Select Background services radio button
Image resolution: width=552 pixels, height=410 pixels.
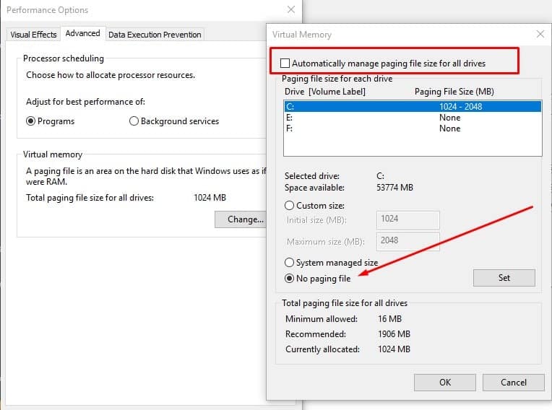tap(134, 121)
